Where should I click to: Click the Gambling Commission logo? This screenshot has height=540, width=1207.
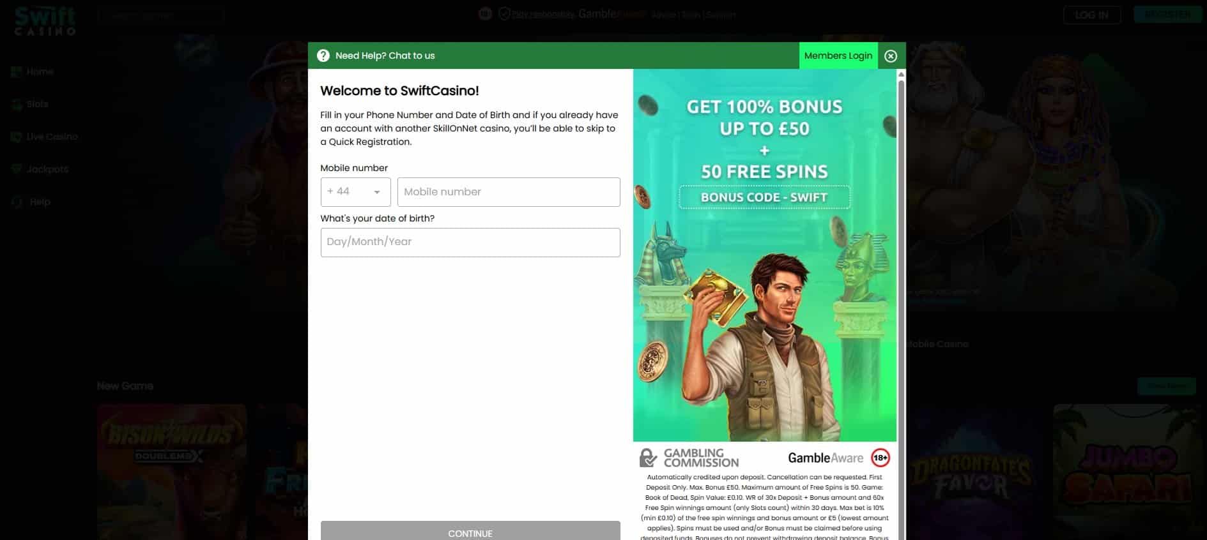(689, 458)
